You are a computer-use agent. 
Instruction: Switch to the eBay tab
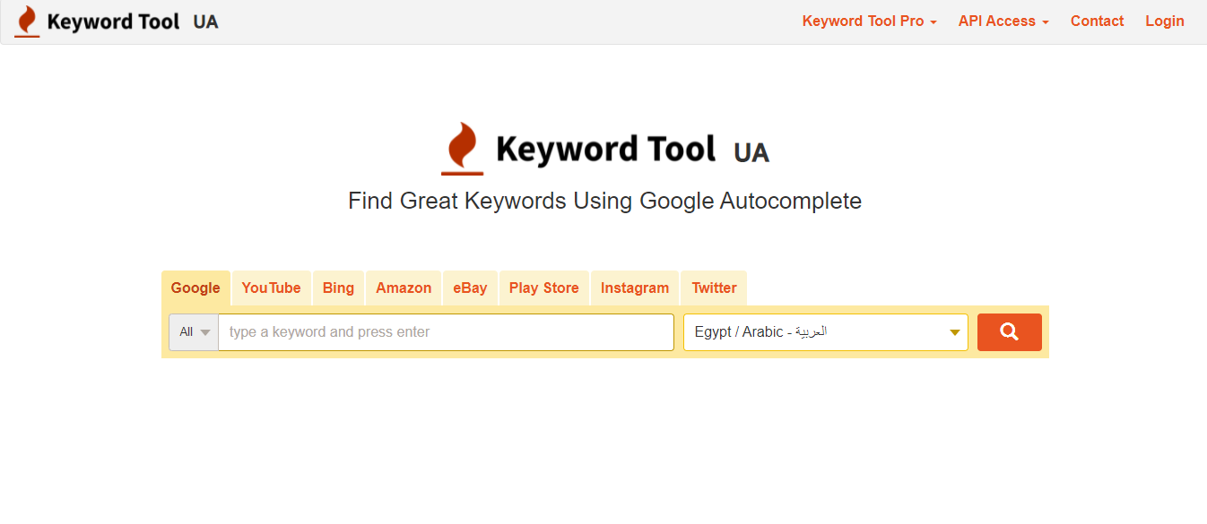[x=470, y=288]
